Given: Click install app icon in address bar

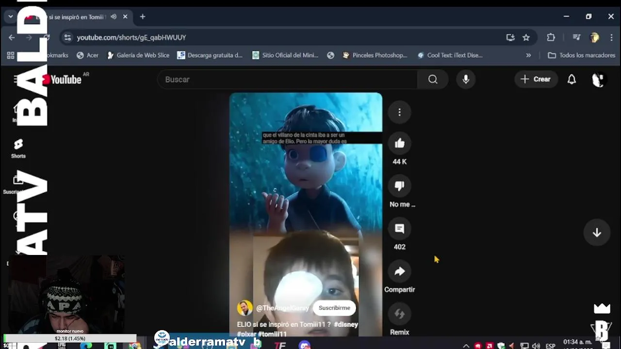Looking at the screenshot, I should point(510,37).
